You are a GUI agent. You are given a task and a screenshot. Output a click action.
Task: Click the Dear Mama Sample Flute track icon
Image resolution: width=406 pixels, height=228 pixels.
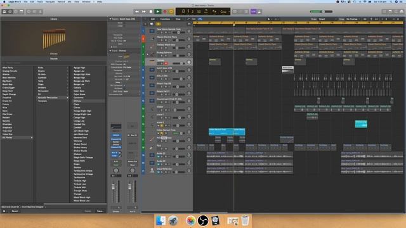(x=152, y=31)
